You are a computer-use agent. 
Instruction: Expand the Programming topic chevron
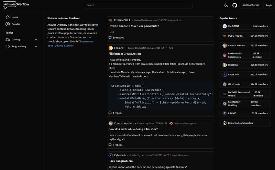[36, 46]
